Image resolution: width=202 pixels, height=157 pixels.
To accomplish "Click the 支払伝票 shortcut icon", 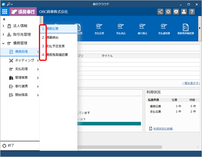I will tap(99, 29).
